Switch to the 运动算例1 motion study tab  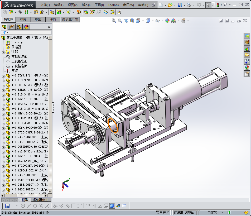[x=40, y=200]
